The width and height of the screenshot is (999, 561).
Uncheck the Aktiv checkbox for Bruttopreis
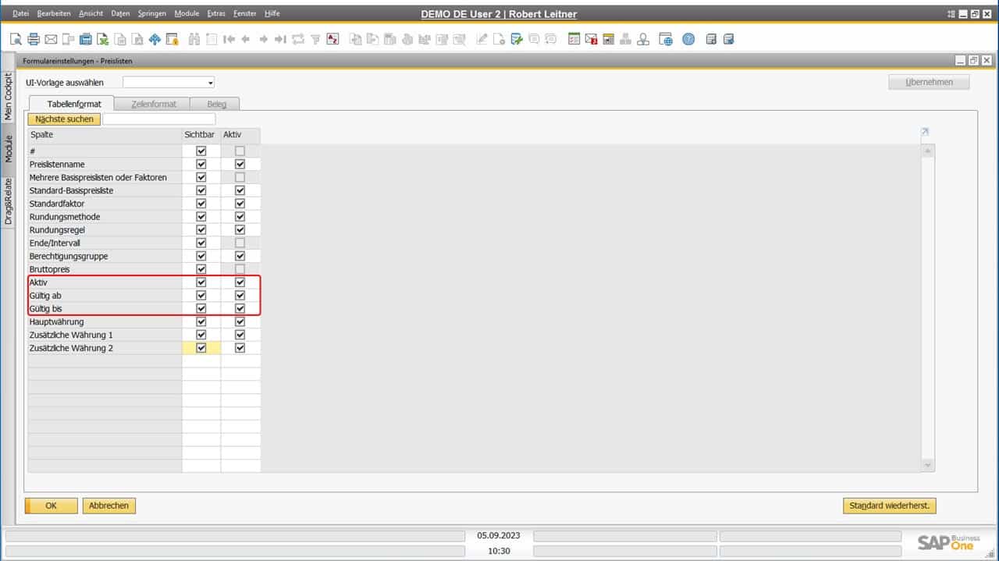(x=240, y=268)
